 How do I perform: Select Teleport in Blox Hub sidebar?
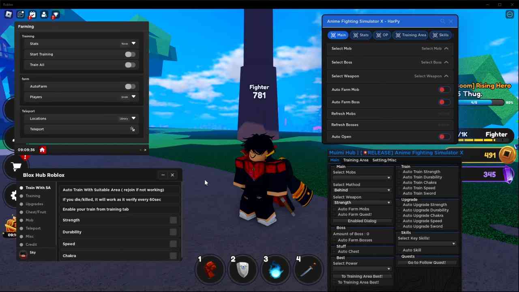click(x=33, y=228)
